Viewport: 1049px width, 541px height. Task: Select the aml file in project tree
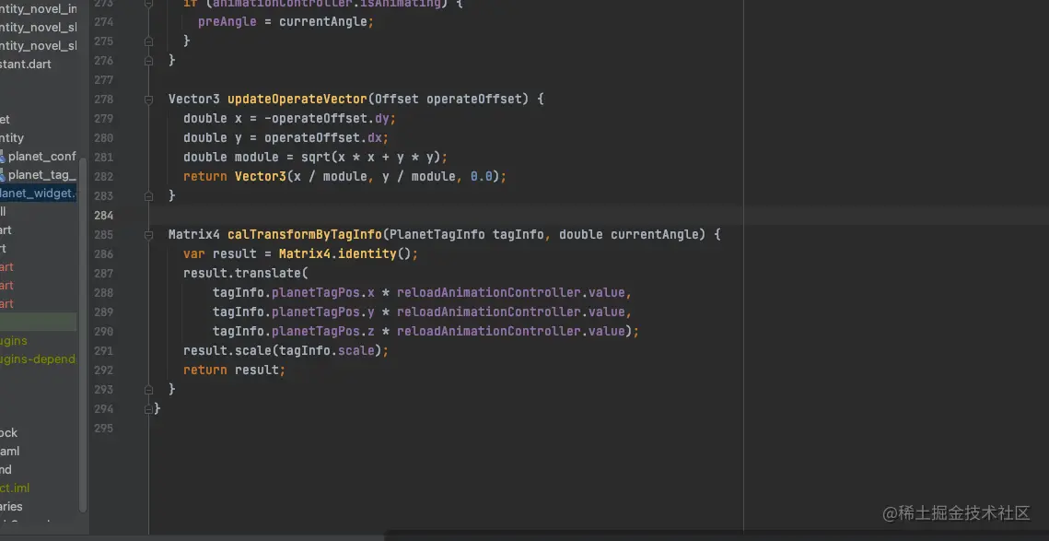(x=9, y=452)
